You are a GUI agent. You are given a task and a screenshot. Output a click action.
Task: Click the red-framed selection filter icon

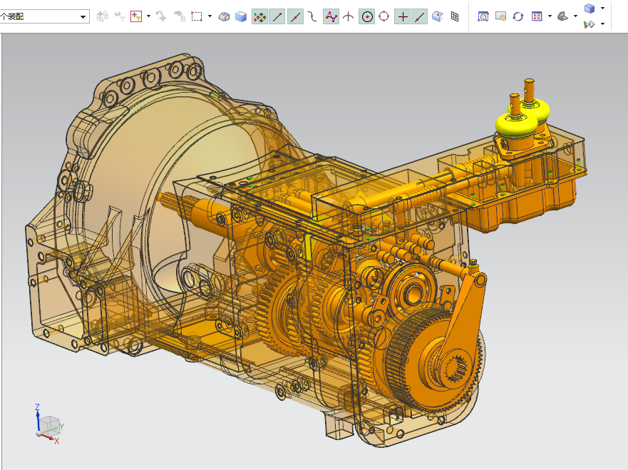tap(136, 16)
